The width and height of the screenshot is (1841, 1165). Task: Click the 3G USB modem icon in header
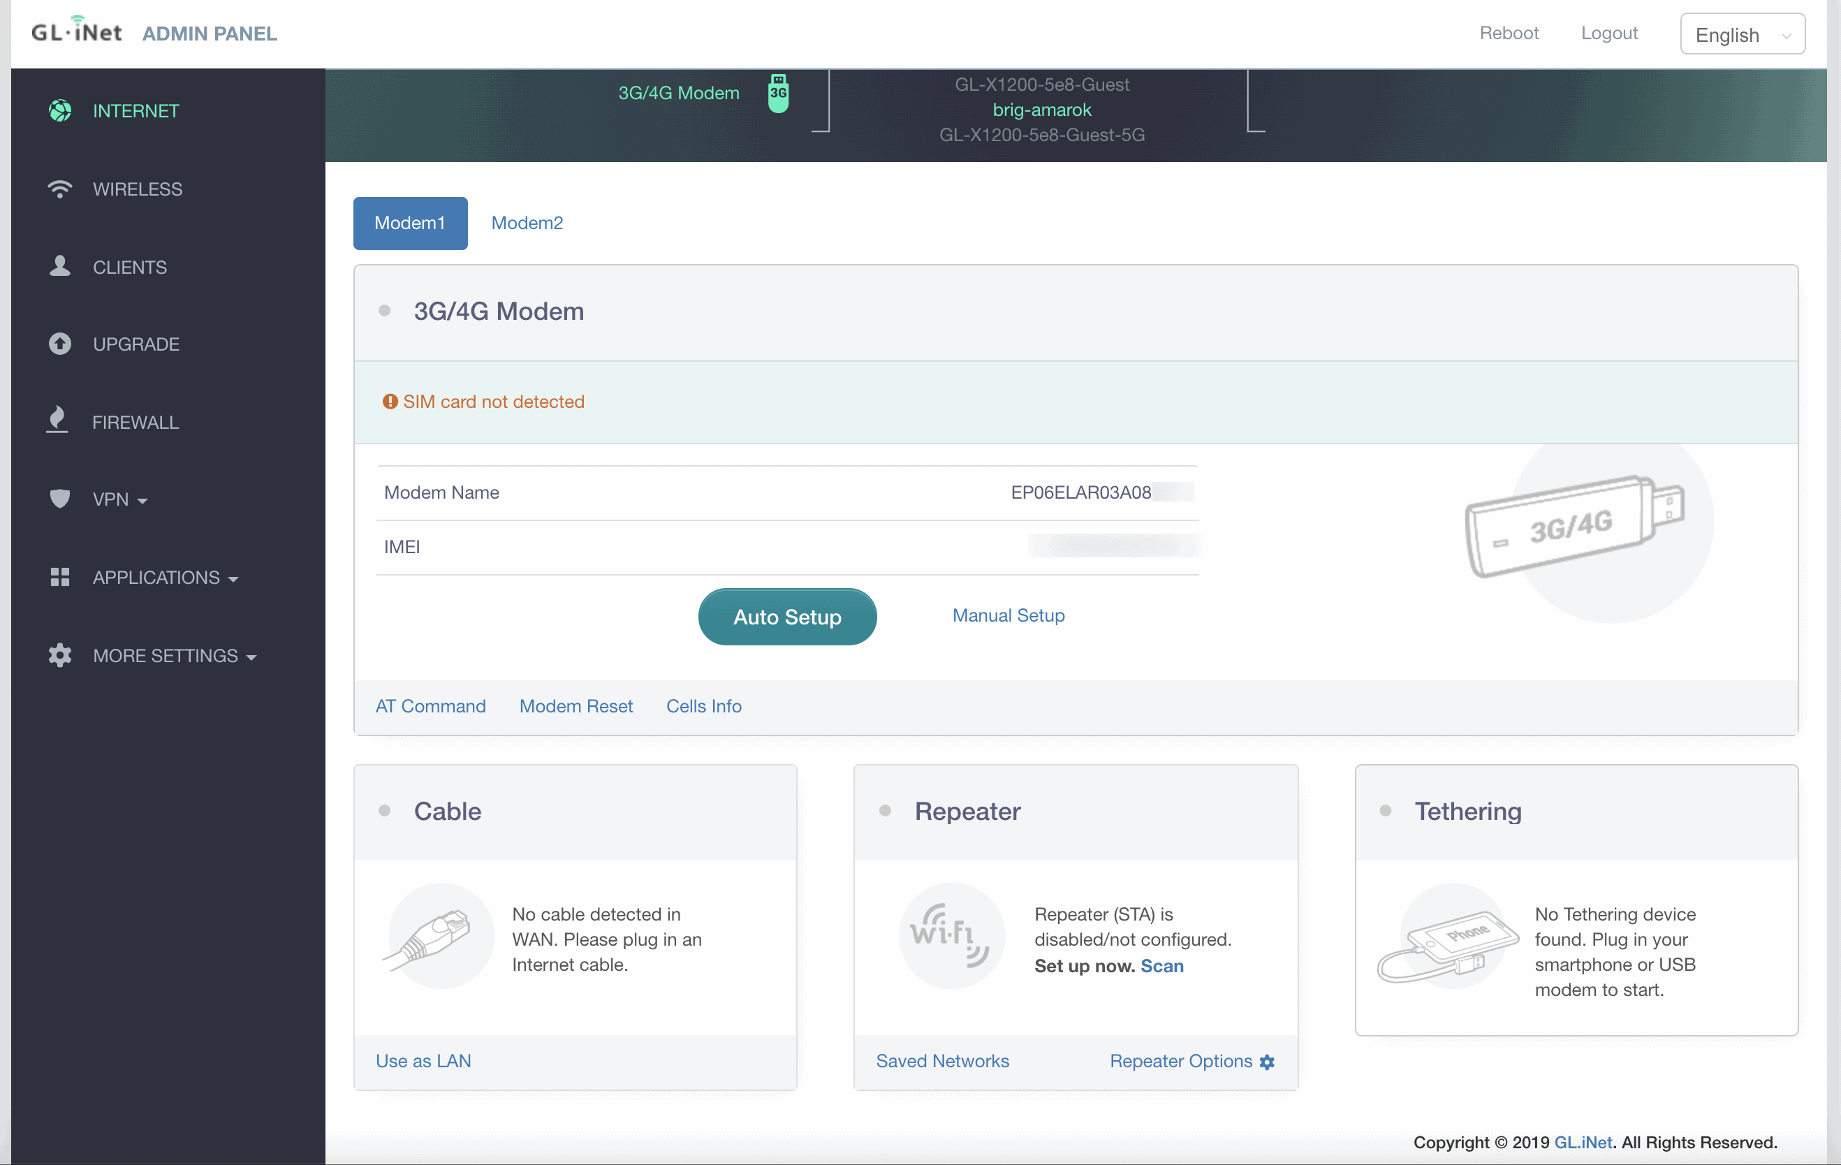click(777, 94)
